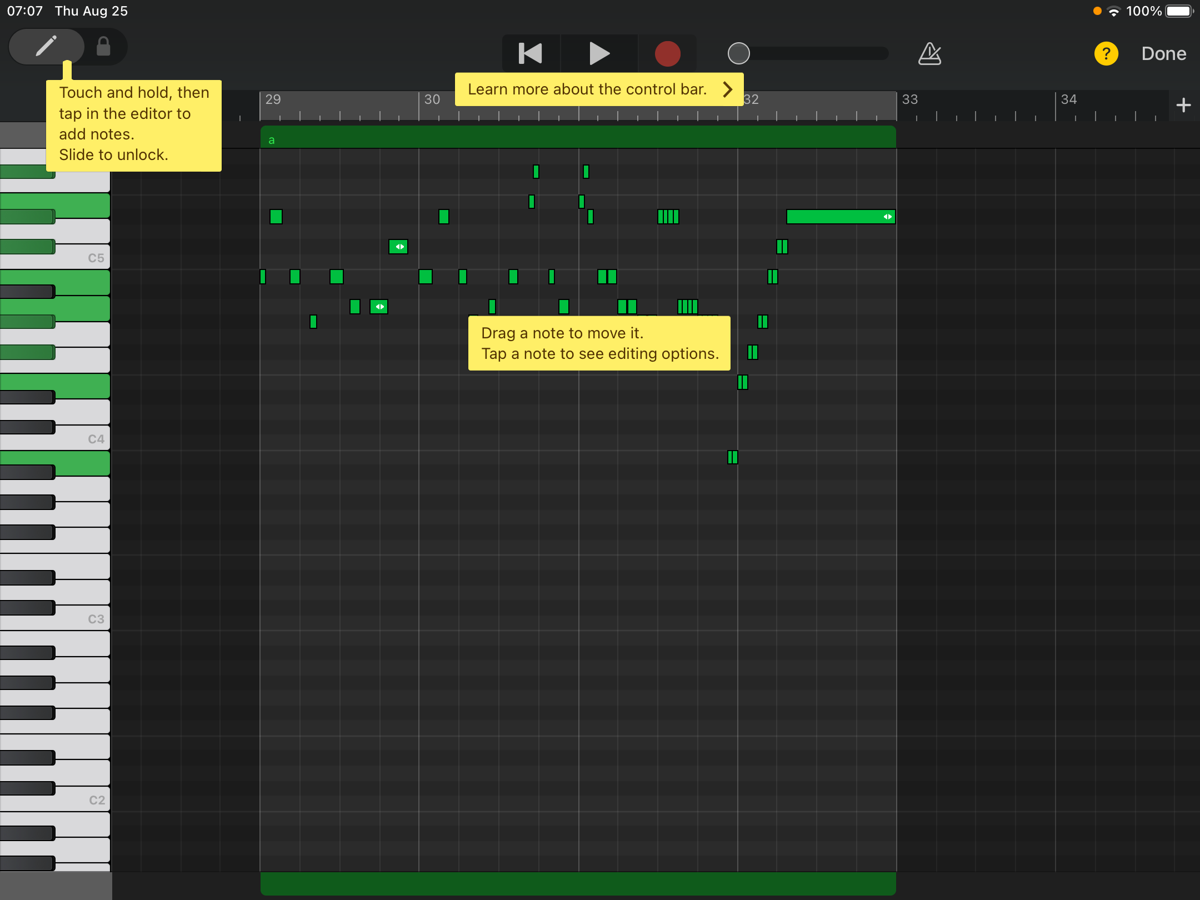Click the master volume slider knob
Image resolution: width=1200 pixels, height=900 pixels.
pos(738,54)
